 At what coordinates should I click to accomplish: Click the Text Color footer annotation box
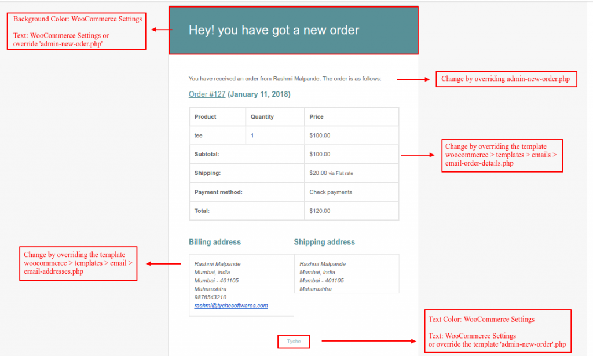pos(497,331)
